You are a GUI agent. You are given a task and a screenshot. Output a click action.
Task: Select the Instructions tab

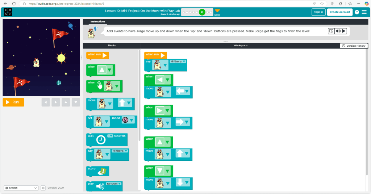pos(98,22)
